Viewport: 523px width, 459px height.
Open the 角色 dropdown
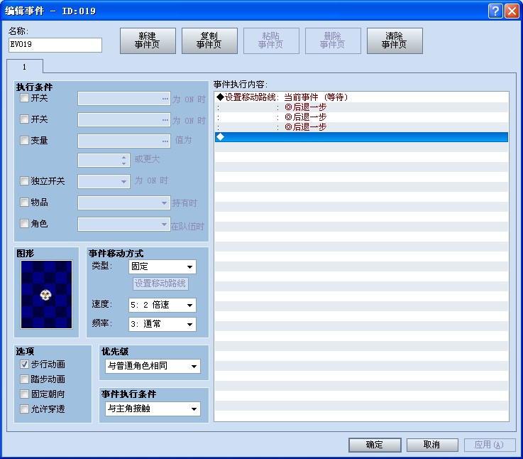(124, 224)
